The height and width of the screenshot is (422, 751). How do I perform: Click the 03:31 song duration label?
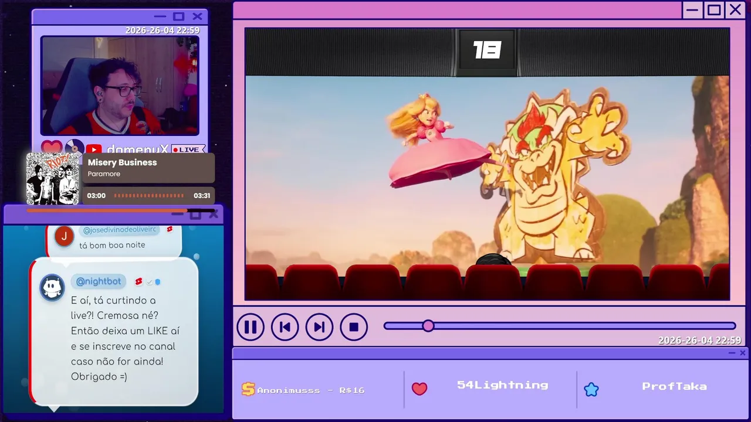click(202, 196)
